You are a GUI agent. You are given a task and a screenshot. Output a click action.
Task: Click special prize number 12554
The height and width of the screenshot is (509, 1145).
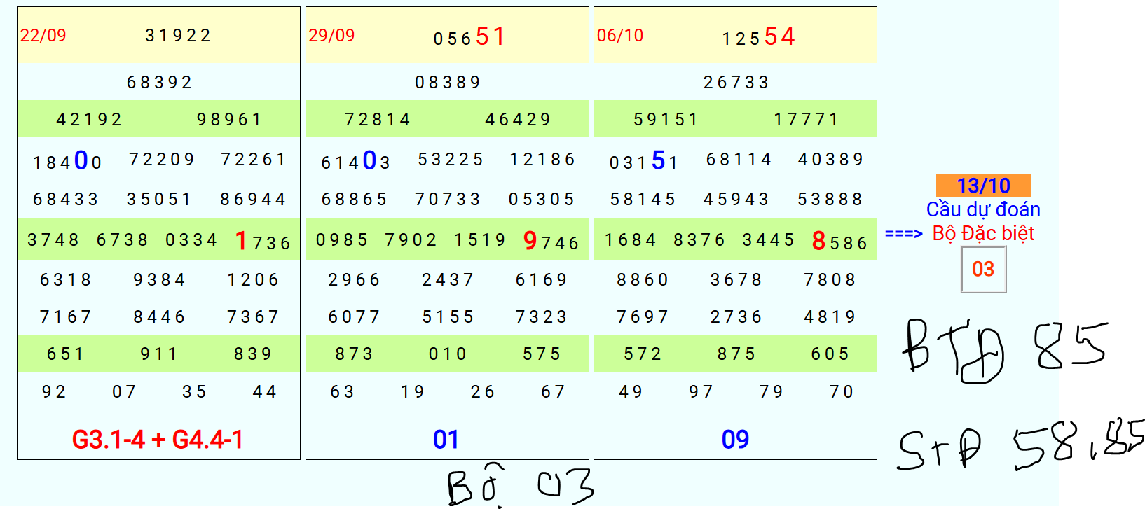pos(758,36)
